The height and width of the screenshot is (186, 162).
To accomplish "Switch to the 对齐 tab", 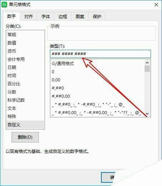I will (x=29, y=16).
